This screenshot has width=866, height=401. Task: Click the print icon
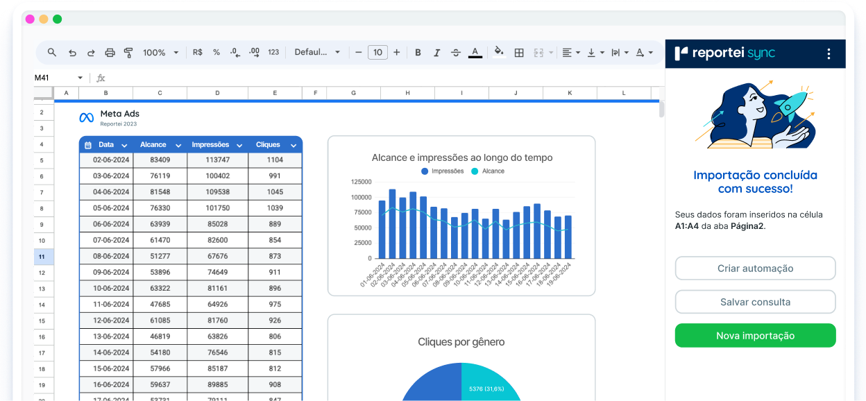pyautogui.click(x=110, y=53)
